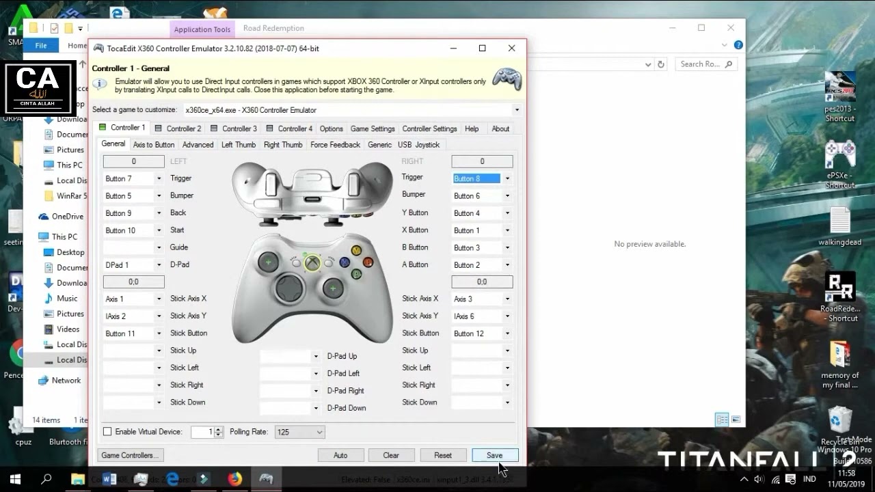Switch Explorer to large icons view
Image resolution: width=875 pixels, height=492 pixels.
(736, 420)
